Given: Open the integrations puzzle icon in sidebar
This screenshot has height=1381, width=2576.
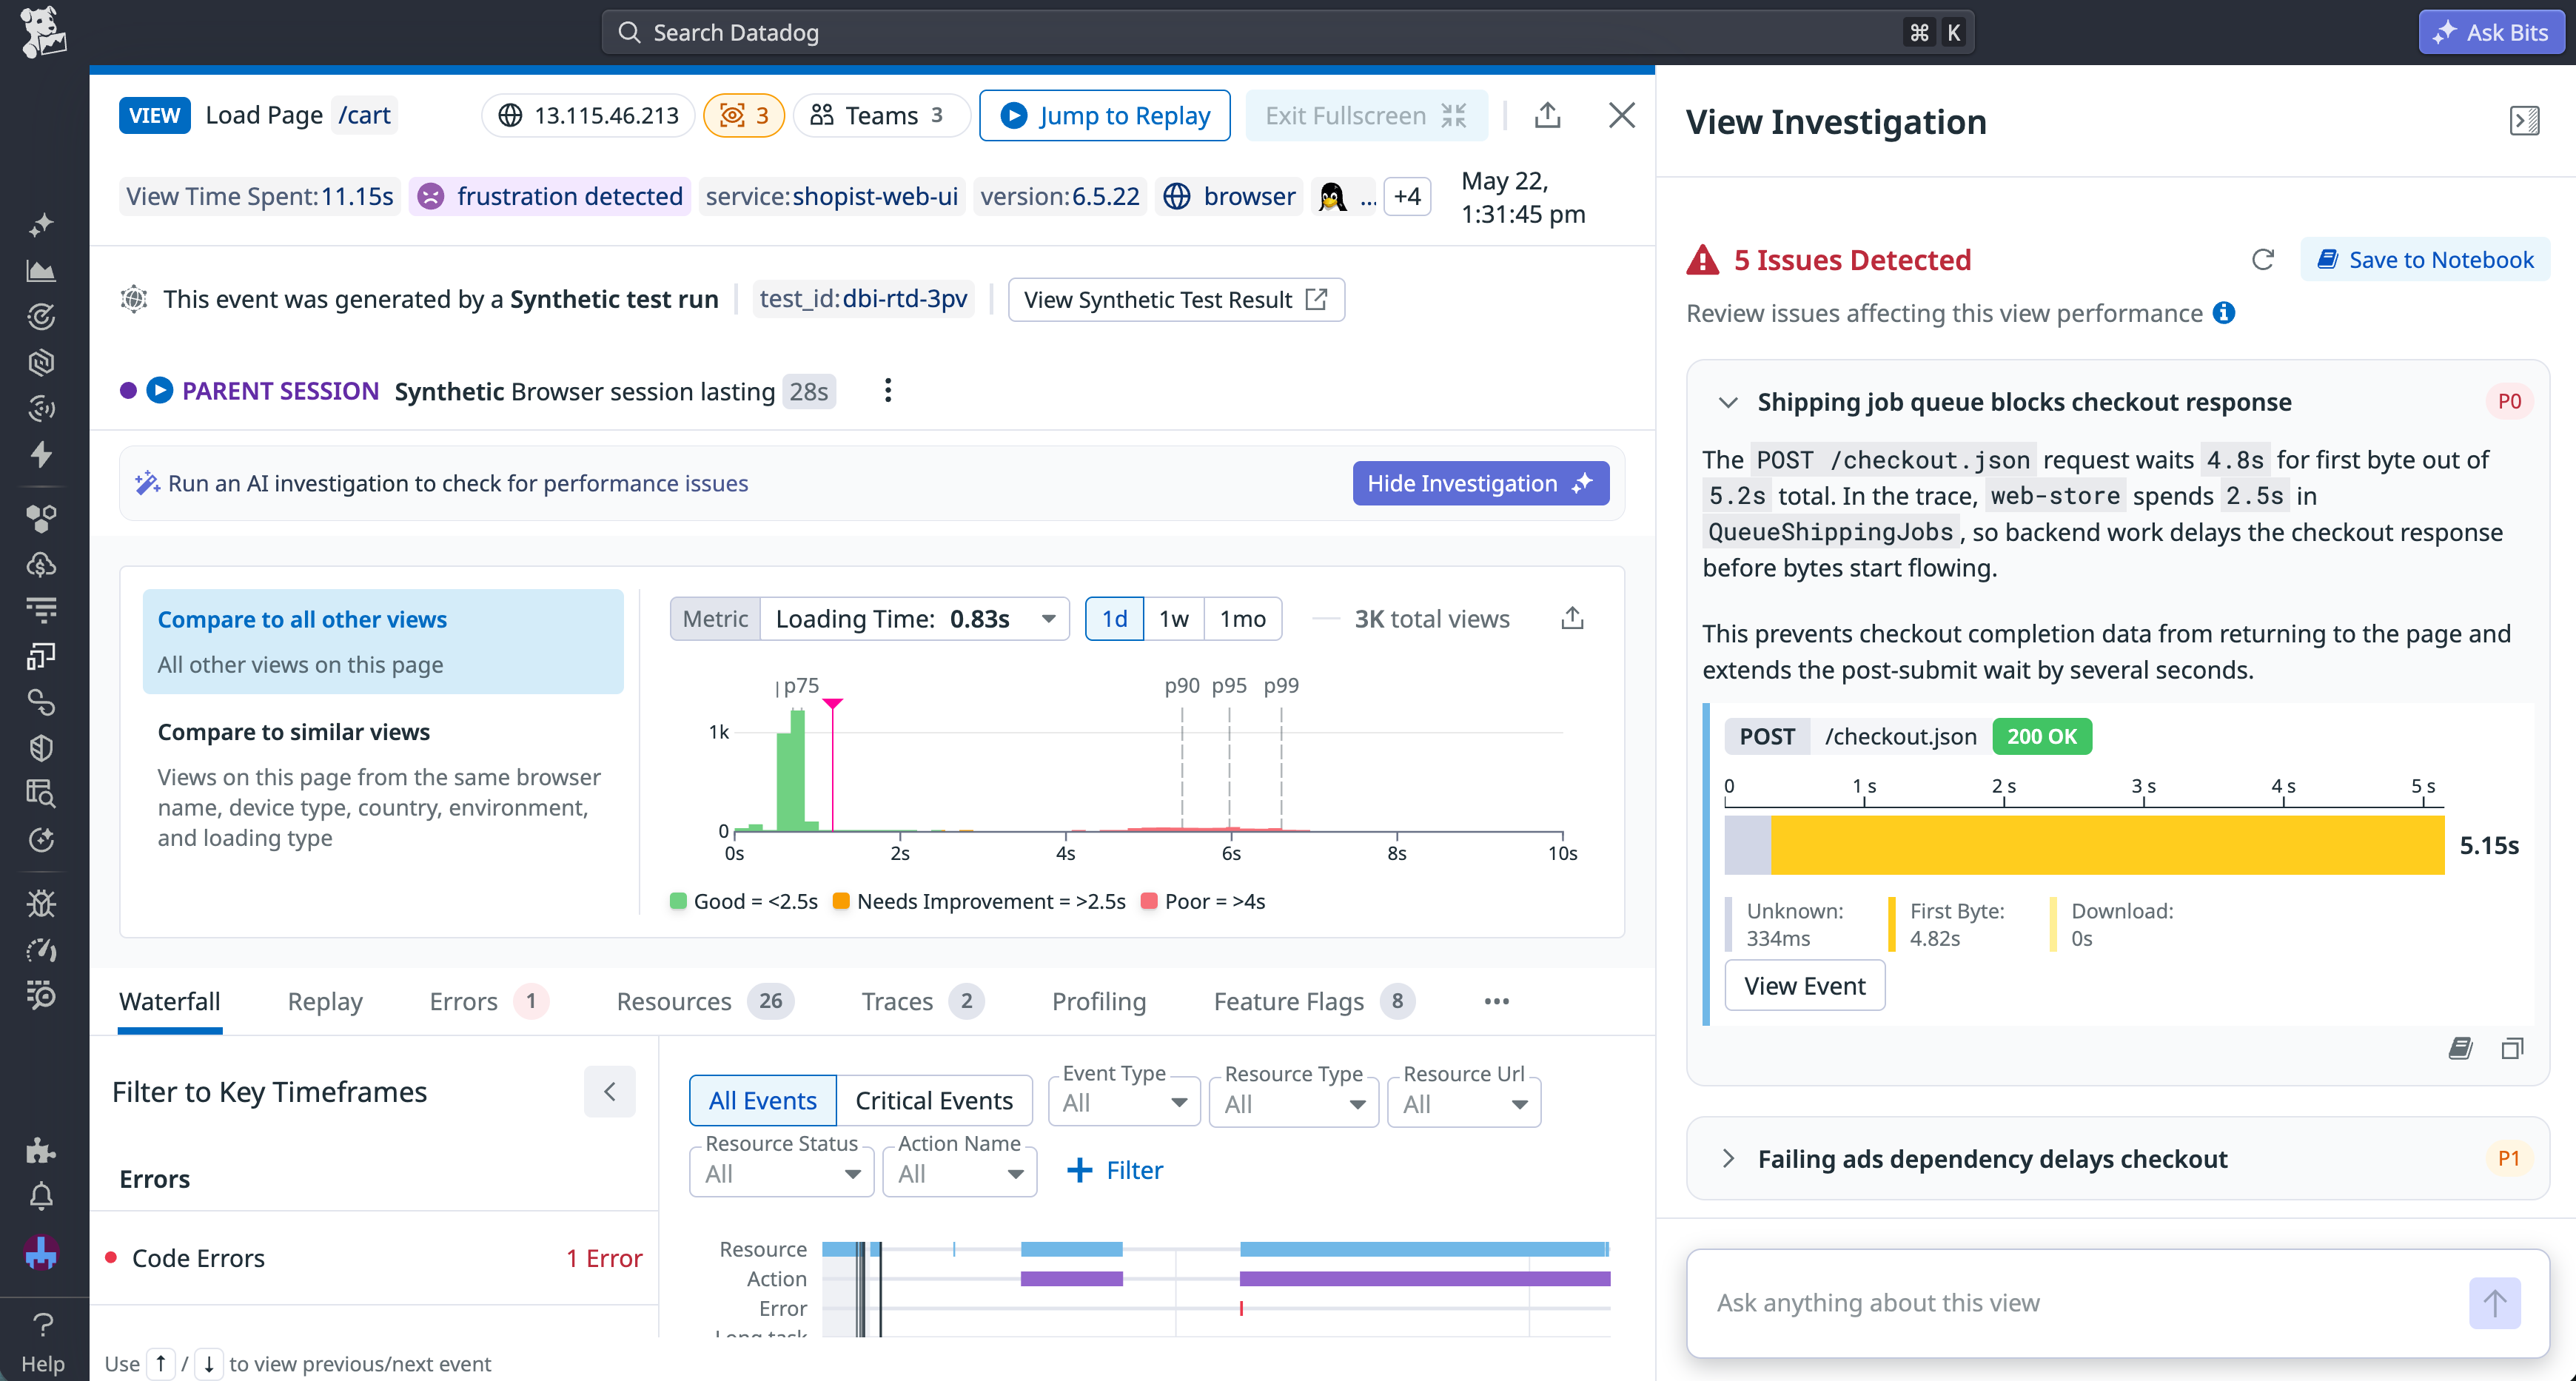Looking at the screenshot, I should 41,1150.
